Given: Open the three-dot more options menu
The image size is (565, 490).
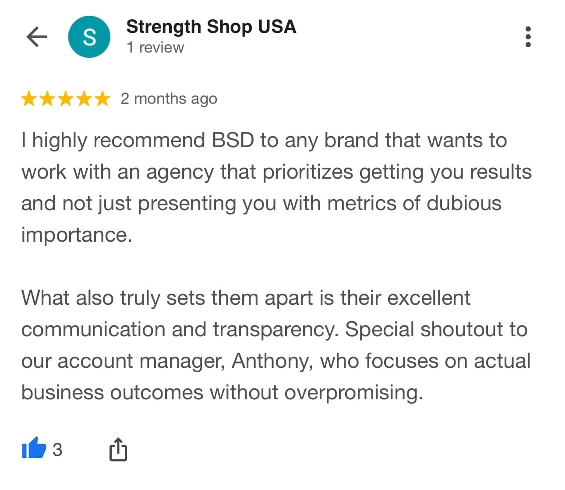Looking at the screenshot, I should point(528,37).
